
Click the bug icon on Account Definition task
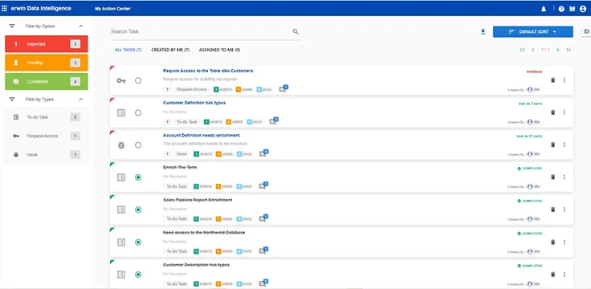pos(121,145)
